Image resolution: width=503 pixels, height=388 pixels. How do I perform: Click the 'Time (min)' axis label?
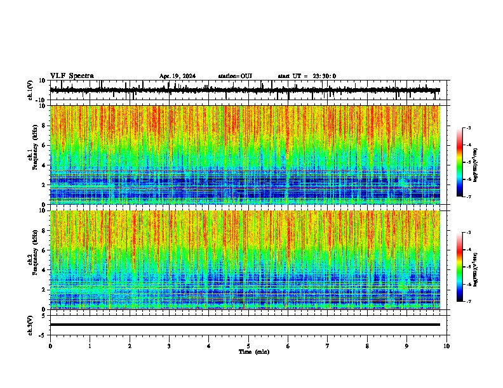click(x=254, y=352)
